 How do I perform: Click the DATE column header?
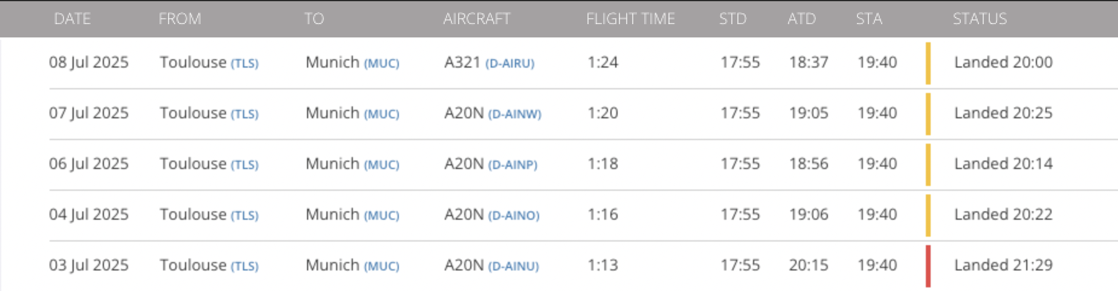(72, 19)
